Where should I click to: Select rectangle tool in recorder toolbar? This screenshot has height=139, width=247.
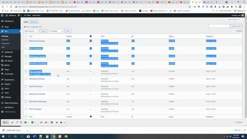[x=21, y=122]
